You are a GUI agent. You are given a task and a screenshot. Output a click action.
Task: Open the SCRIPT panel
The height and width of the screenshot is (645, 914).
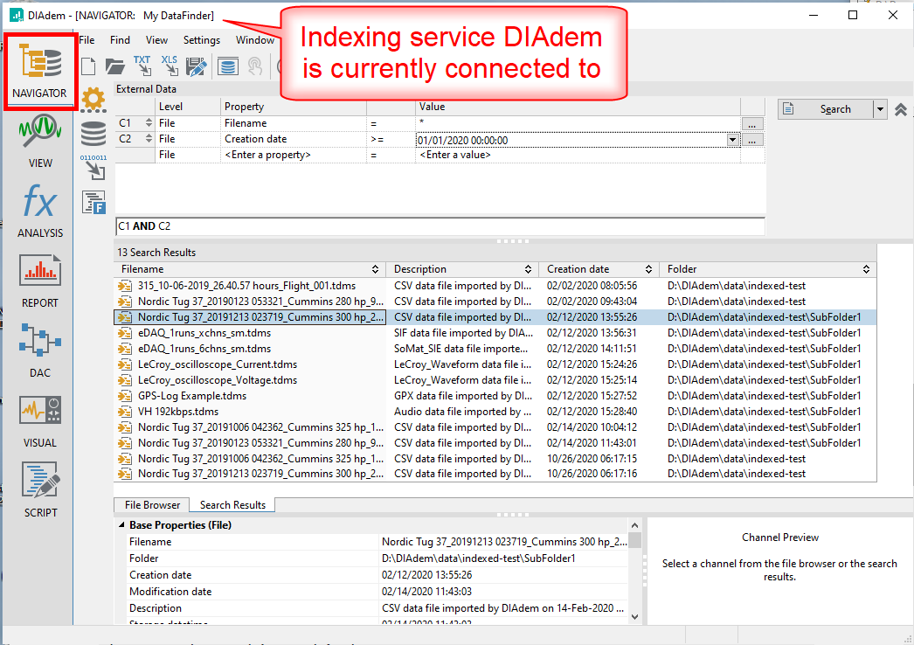tap(40, 490)
